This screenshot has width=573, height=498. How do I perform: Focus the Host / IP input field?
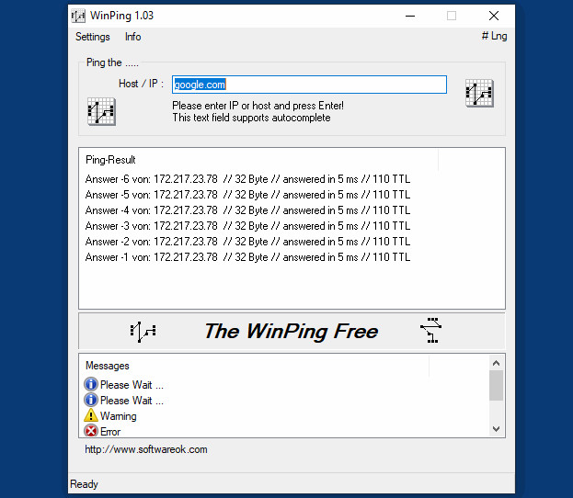[309, 85]
